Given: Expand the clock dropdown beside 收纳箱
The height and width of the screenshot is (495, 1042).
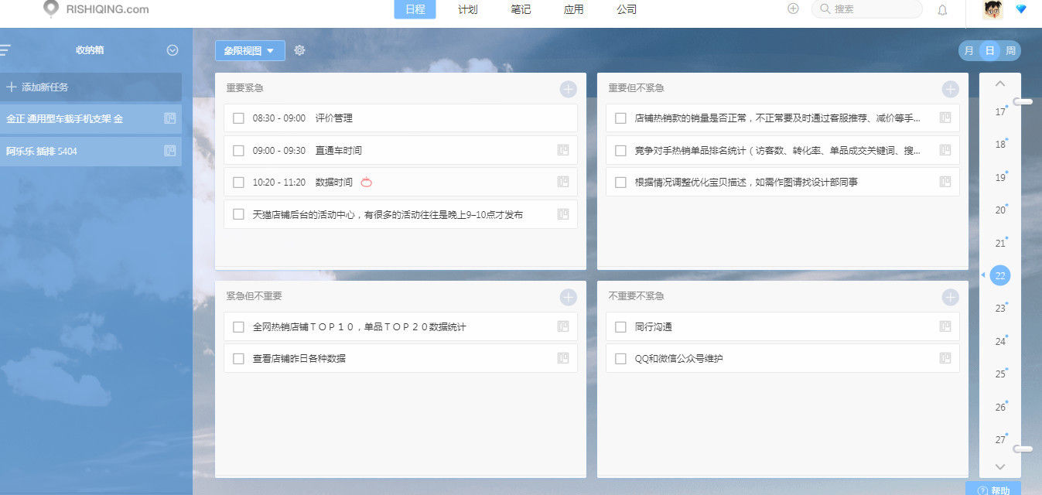Looking at the screenshot, I should (x=172, y=49).
